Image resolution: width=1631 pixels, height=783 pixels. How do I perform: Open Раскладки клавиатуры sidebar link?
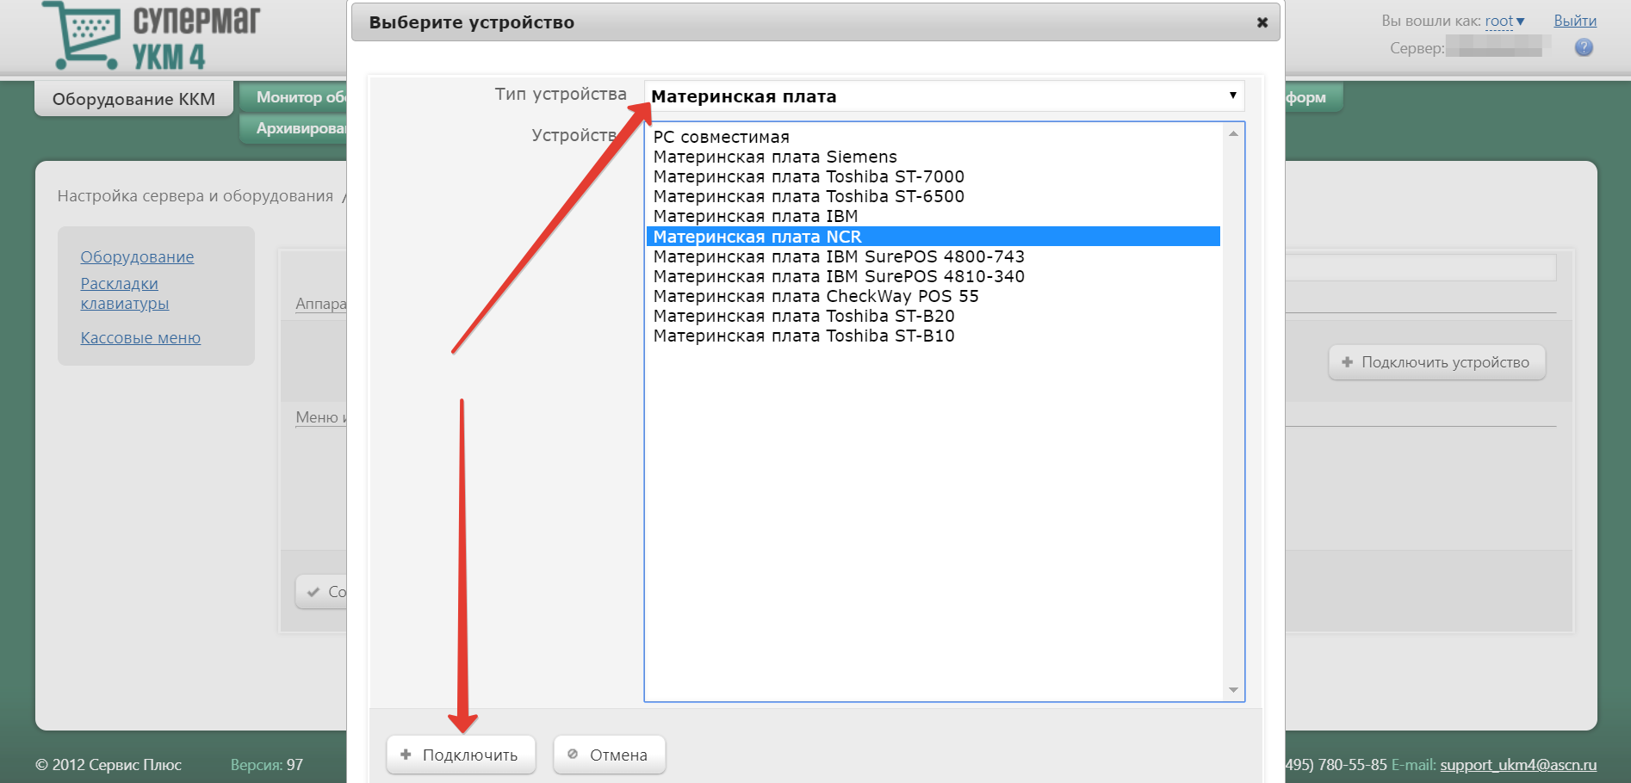click(x=124, y=293)
